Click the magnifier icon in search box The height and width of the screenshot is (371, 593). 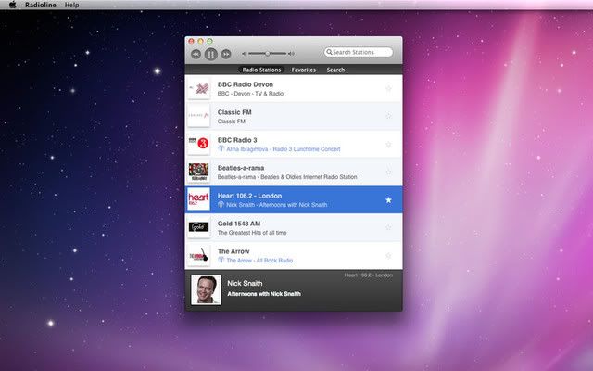329,52
